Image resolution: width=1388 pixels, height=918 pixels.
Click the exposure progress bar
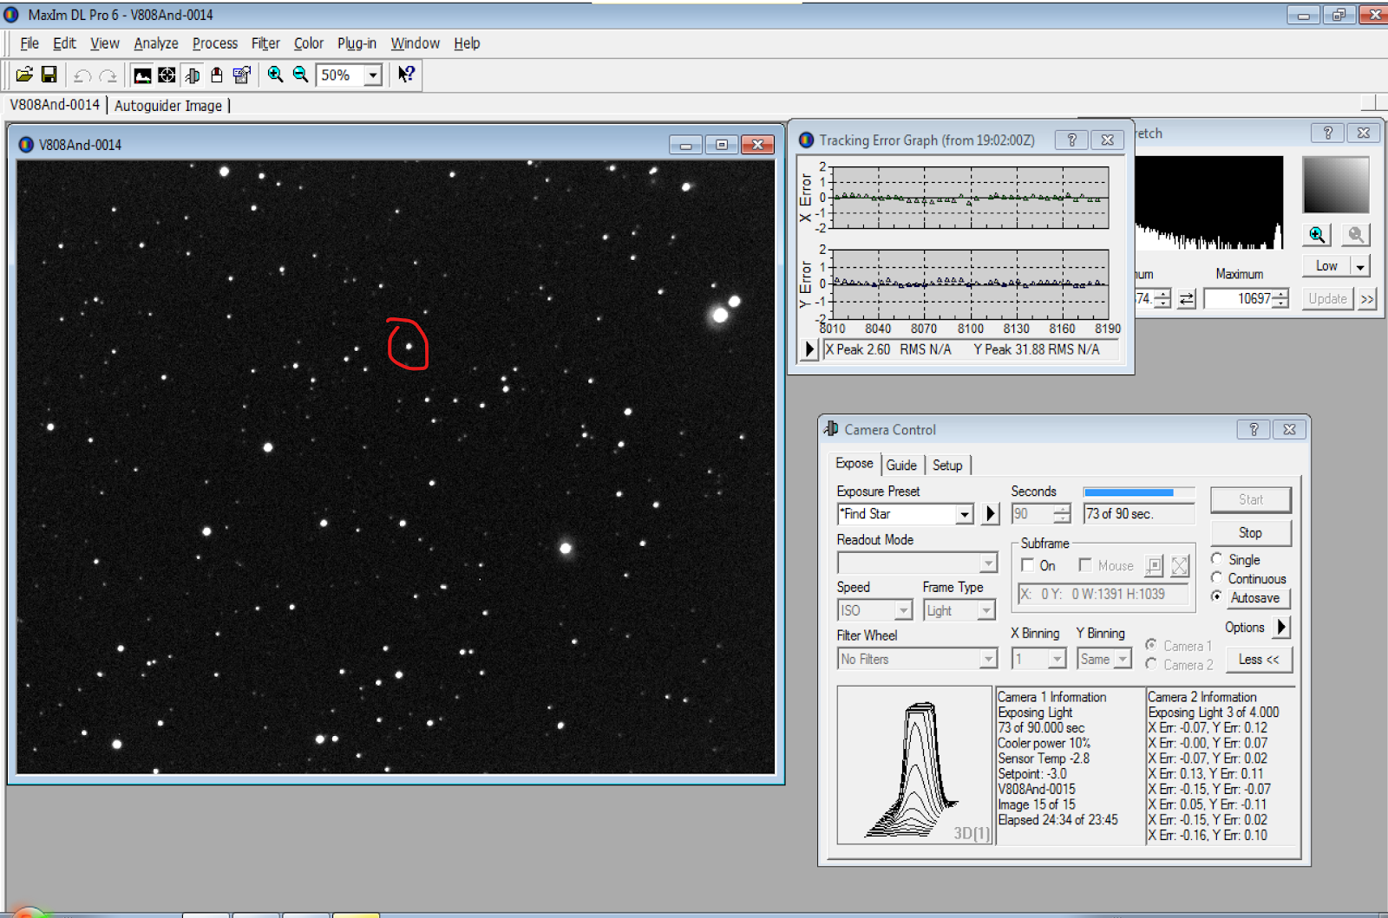[x=1139, y=492]
